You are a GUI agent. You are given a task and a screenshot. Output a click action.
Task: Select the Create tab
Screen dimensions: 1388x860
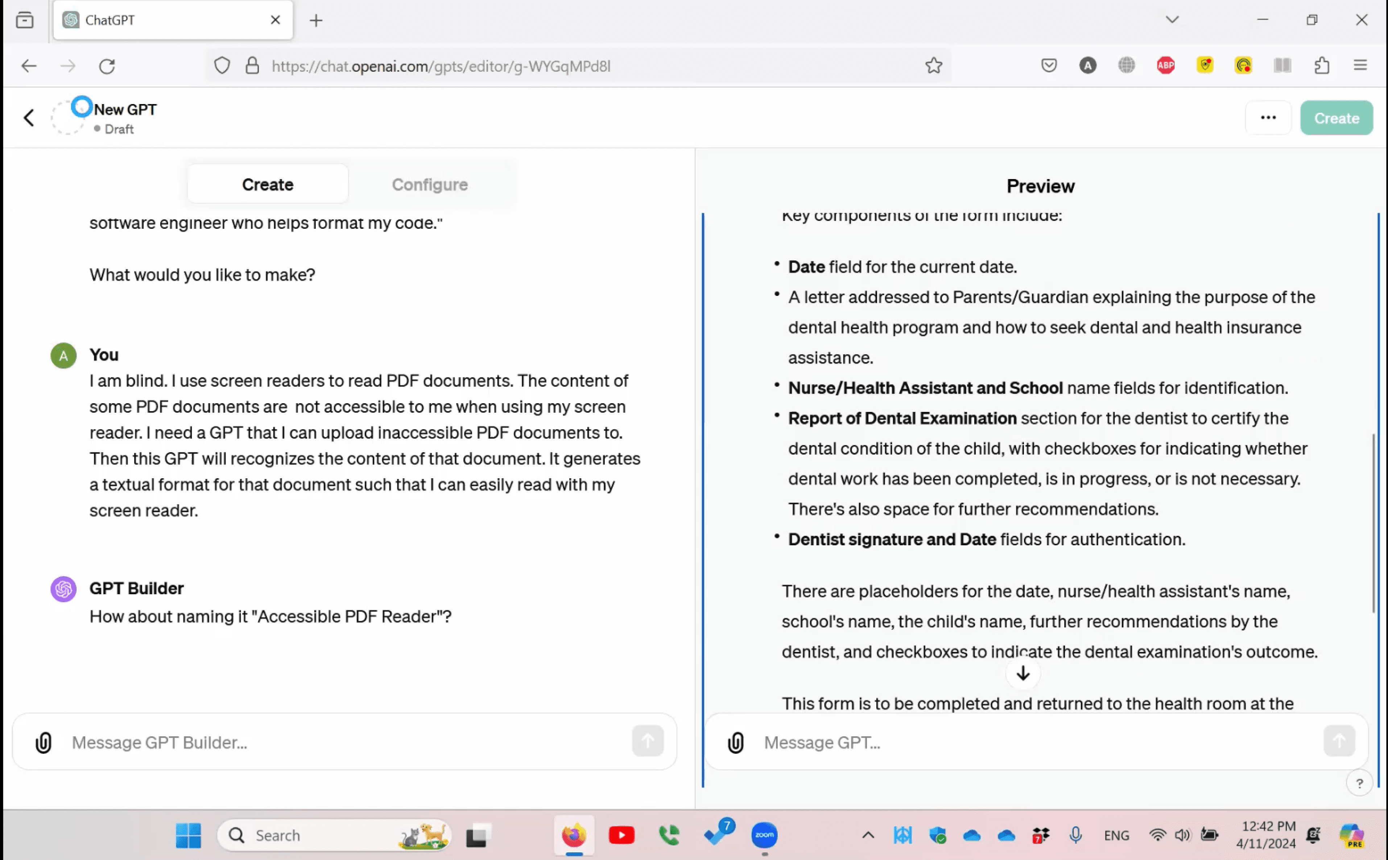click(x=267, y=184)
